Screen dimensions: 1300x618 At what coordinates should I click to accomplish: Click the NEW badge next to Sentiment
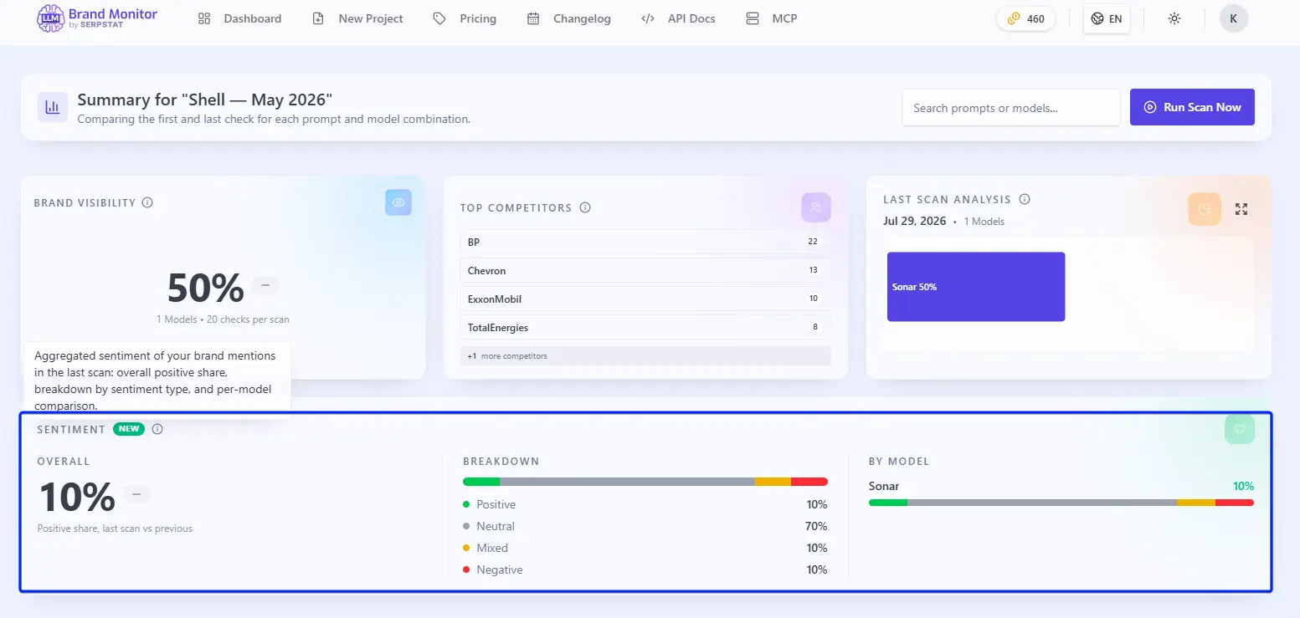click(129, 429)
